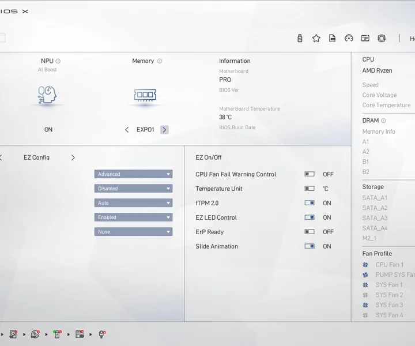Click the EZ Config section title
Viewport: 415px width, 346px height.
[36, 157]
